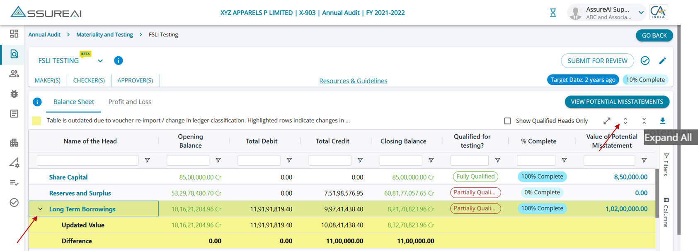Screen dimensions: 698x251
Task: Click the checkmark circle icon beside Submit
Action: point(645,61)
